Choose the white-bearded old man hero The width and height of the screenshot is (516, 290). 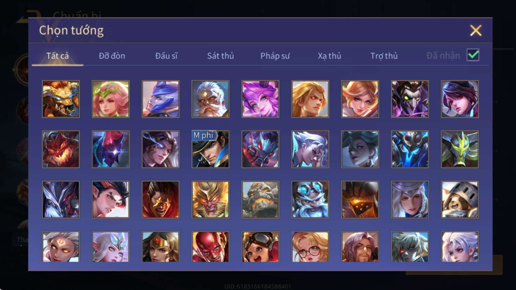click(210, 99)
